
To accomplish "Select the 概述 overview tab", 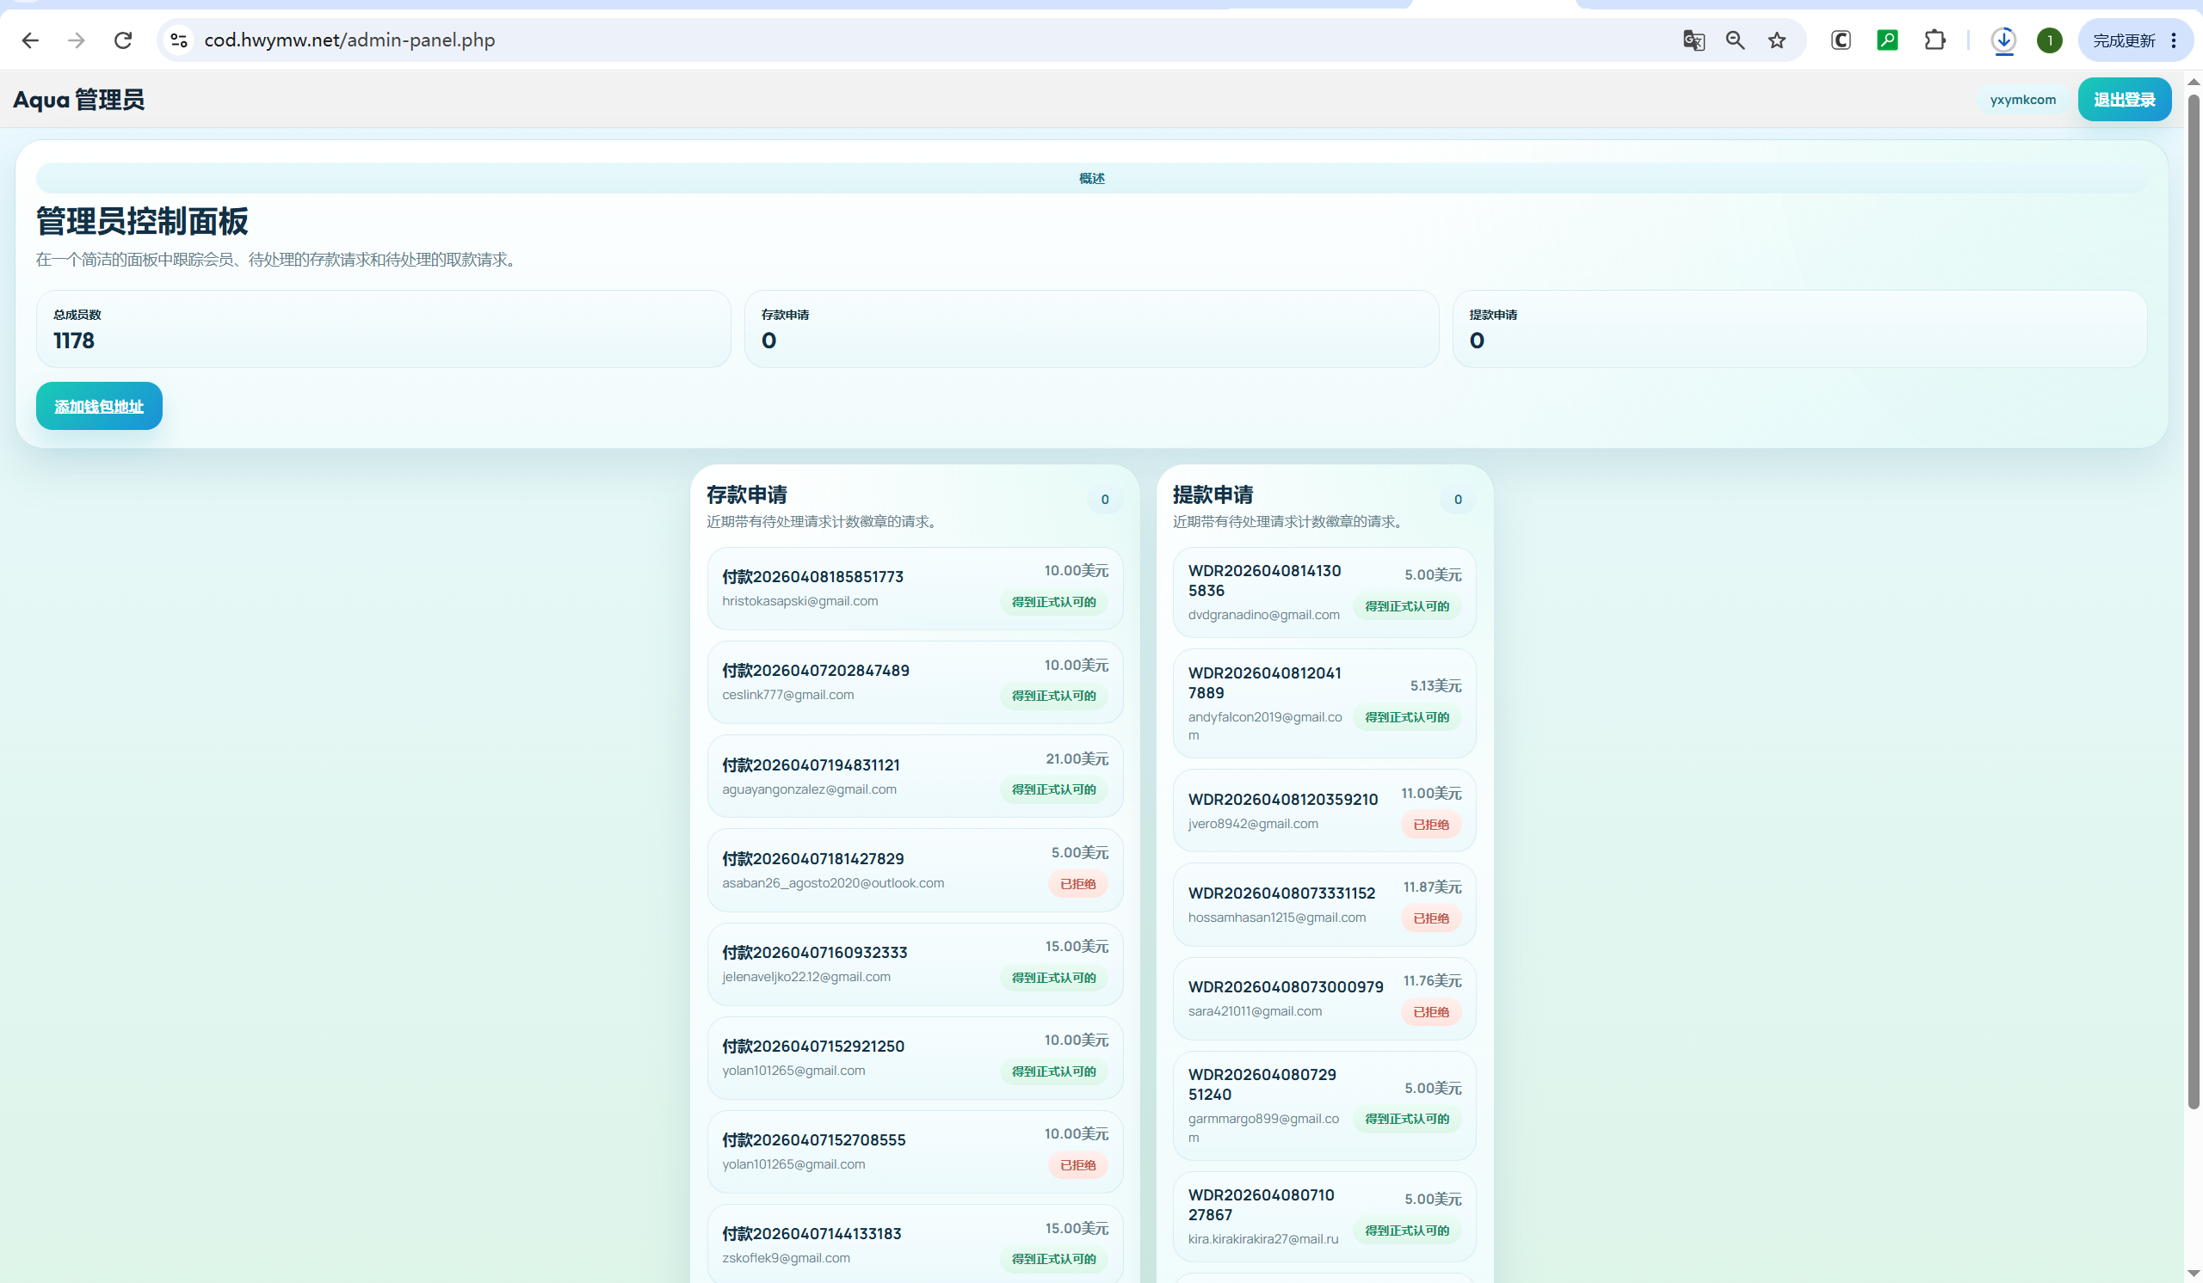I will (x=1091, y=178).
